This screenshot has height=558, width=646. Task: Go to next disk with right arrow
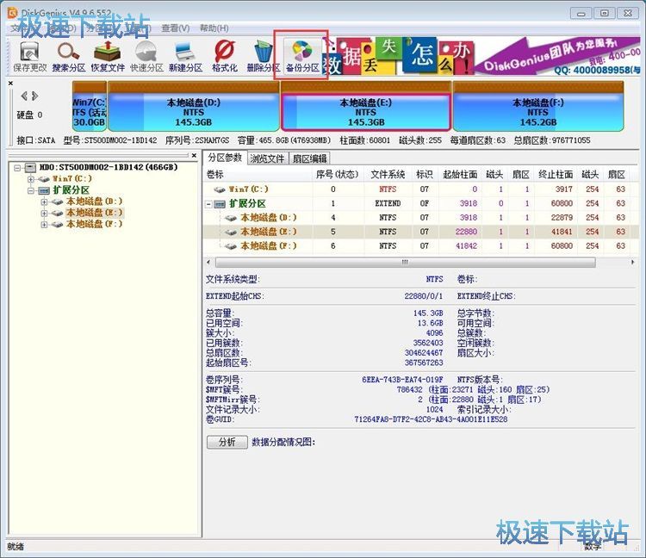point(35,96)
